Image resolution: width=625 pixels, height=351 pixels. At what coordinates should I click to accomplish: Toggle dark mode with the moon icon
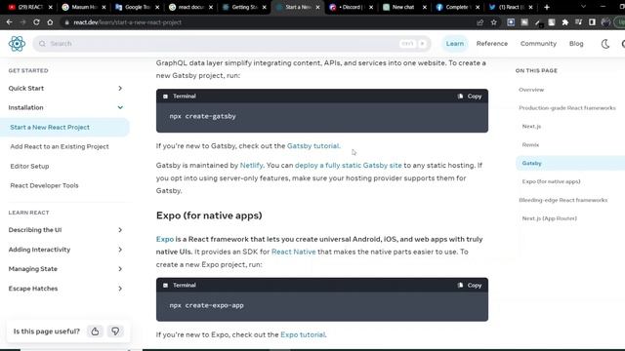605,44
